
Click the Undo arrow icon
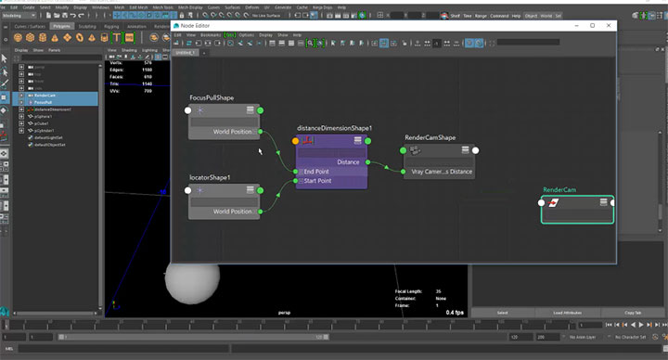pos(73,16)
